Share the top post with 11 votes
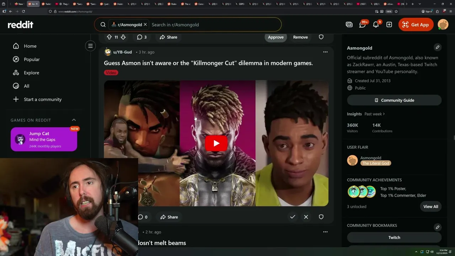The image size is (455, 256). tap(168, 37)
